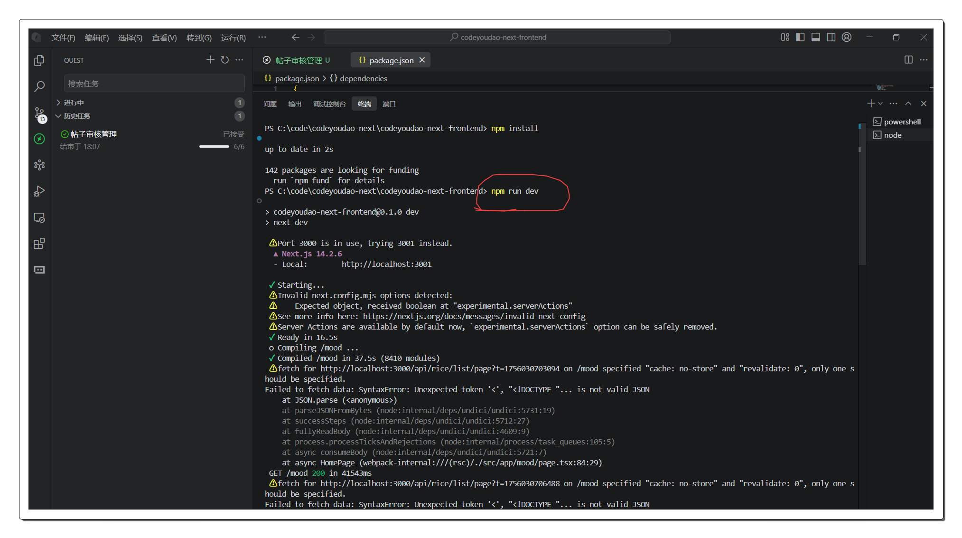Close the package.json editor tab
Viewport: 962px width, 538px height.
click(422, 60)
